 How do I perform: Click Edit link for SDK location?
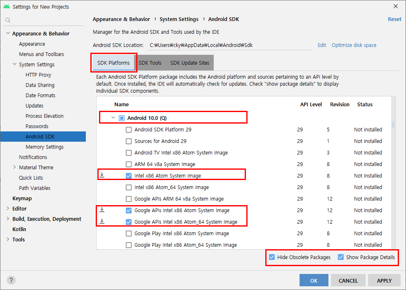(x=322, y=45)
